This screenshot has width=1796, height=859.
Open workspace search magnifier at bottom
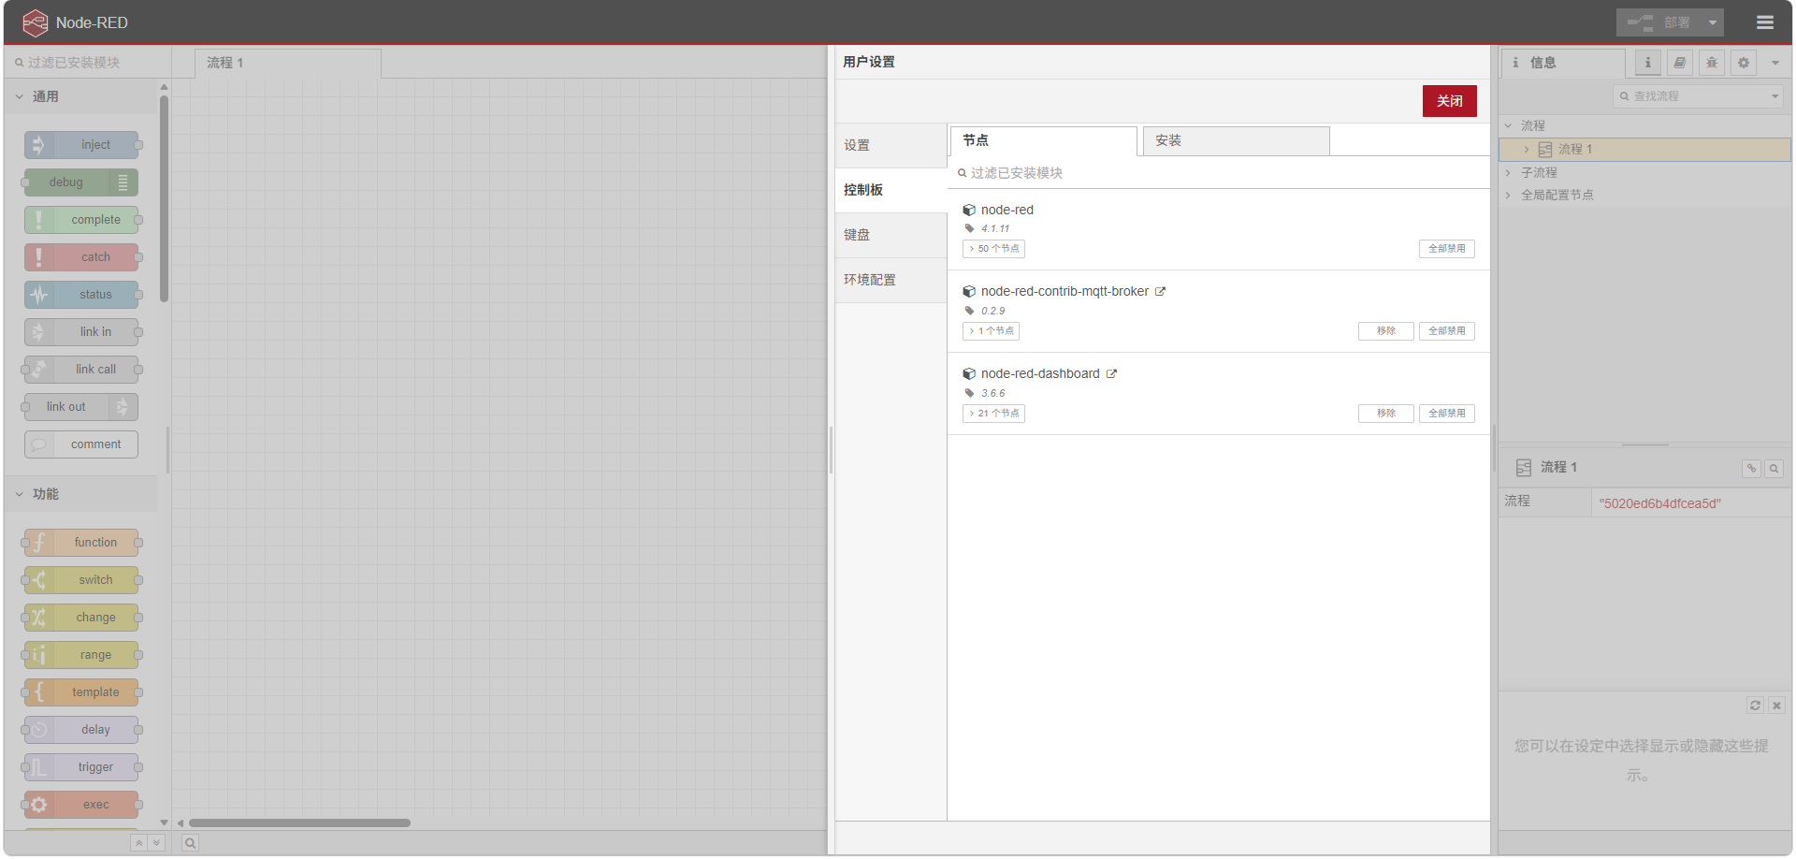pos(190,843)
